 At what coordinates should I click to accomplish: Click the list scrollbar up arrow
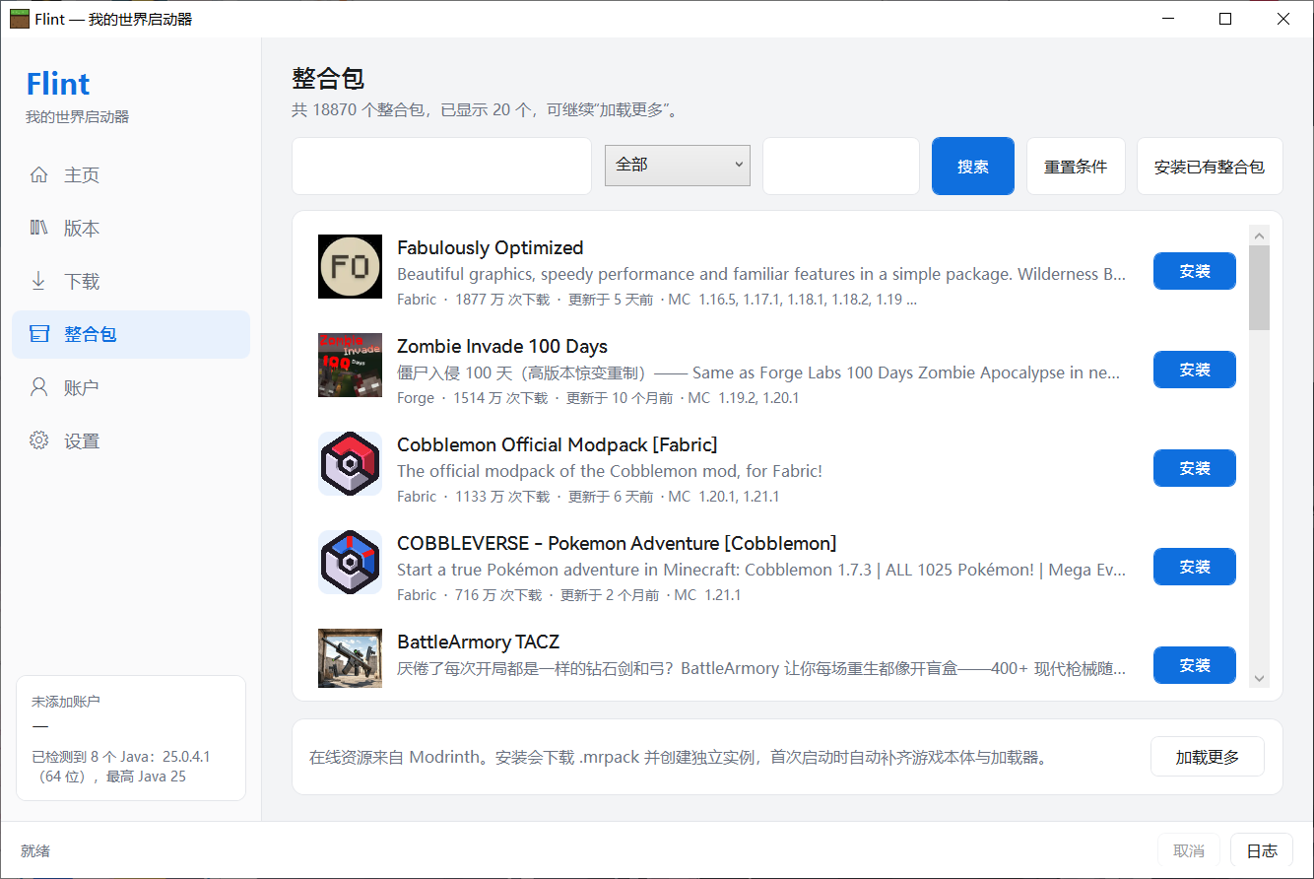(1259, 235)
